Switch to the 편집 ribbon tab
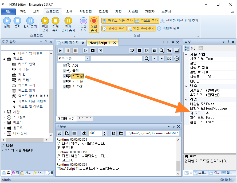The height and width of the screenshot is (183, 237). 23,12
